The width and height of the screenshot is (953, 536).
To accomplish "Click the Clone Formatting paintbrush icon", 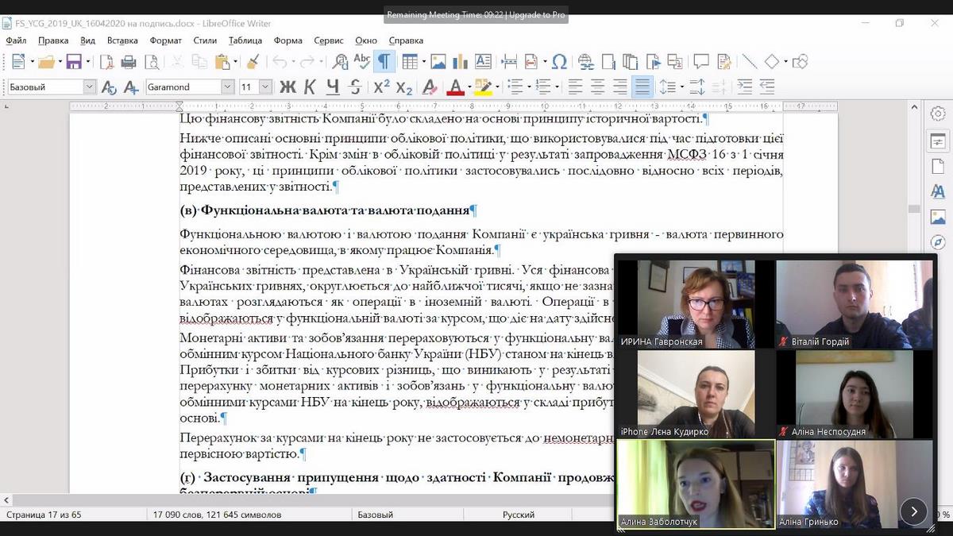I will point(253,62).
